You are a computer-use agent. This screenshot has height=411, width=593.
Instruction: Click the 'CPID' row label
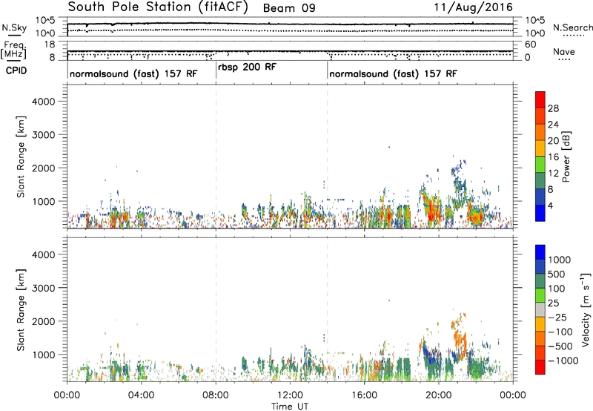[x=16, y=70]
